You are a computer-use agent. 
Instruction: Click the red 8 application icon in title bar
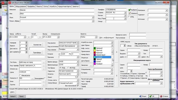coord(10,2)
